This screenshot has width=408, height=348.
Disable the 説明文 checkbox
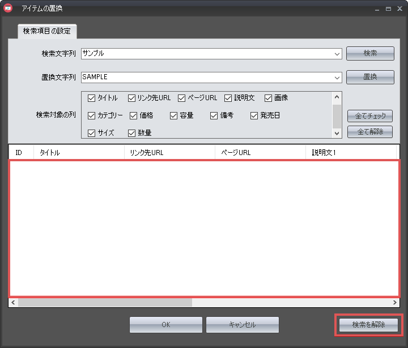click(228, 98)
